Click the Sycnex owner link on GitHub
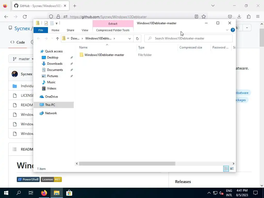The image size is (264, 198). pyautogui.click(x=22, y=28)
